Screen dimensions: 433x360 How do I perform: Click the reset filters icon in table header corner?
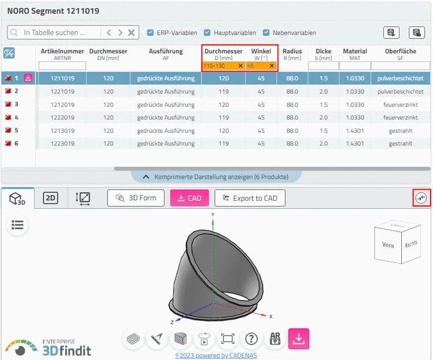pos(9,53)
